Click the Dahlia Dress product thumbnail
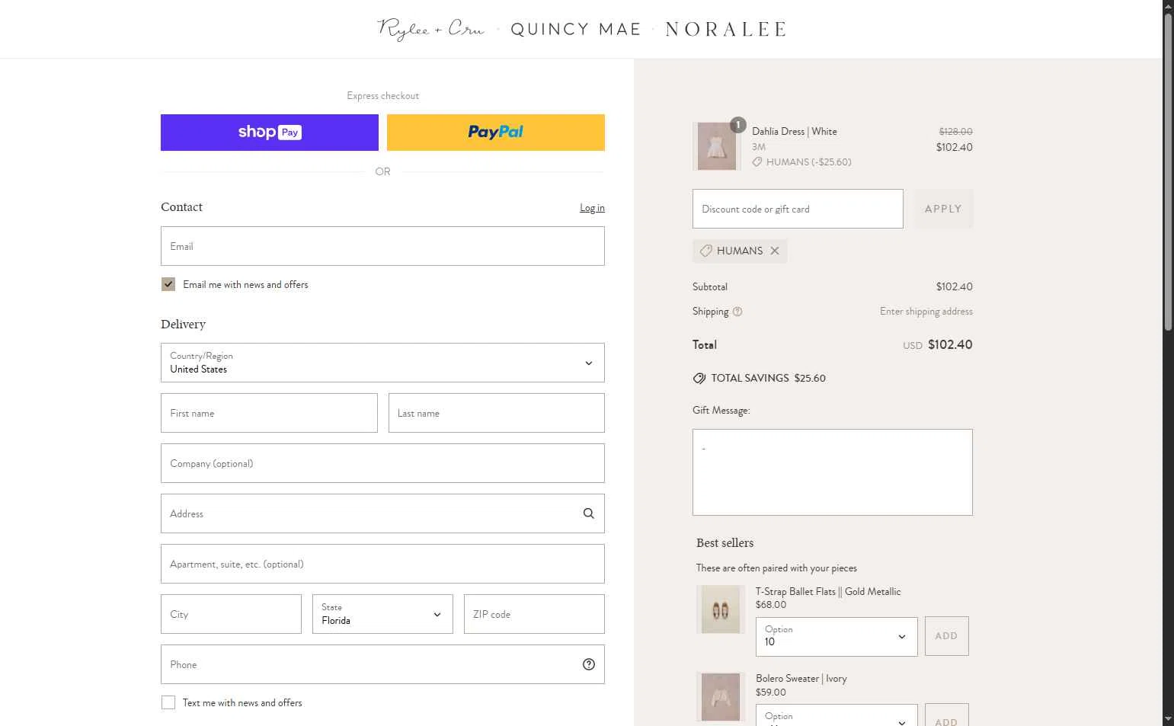The height and width of the screenshot is (726, 1174). click(x=717, y=146)
